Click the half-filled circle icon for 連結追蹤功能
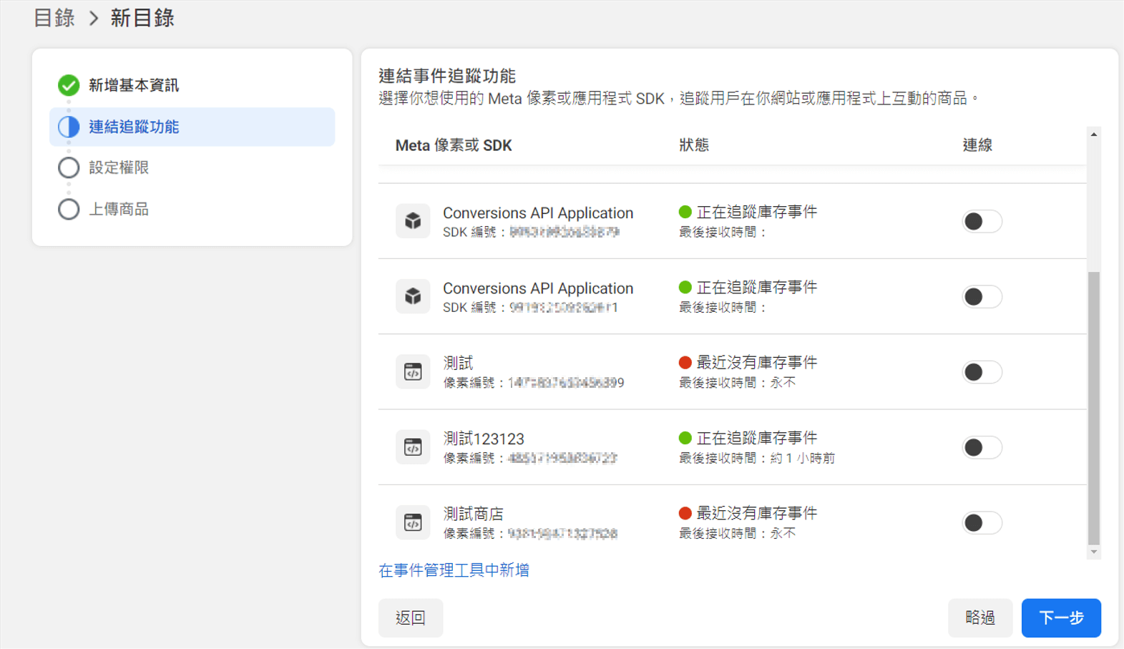 tap(69, 127)
